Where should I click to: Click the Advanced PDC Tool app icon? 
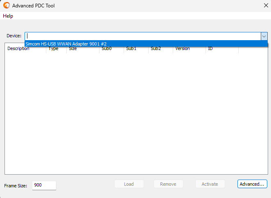6,6
